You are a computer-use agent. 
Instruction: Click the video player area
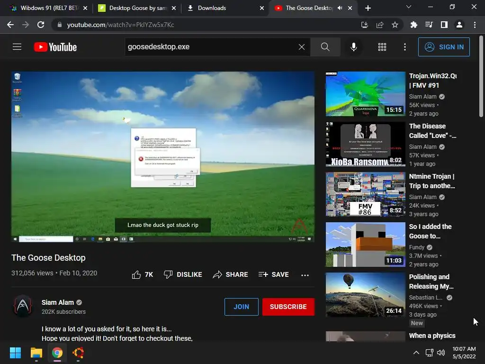pos(163,156)
